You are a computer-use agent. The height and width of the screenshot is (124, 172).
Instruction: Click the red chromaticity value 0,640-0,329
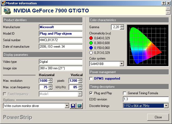(x=102, y=38)
